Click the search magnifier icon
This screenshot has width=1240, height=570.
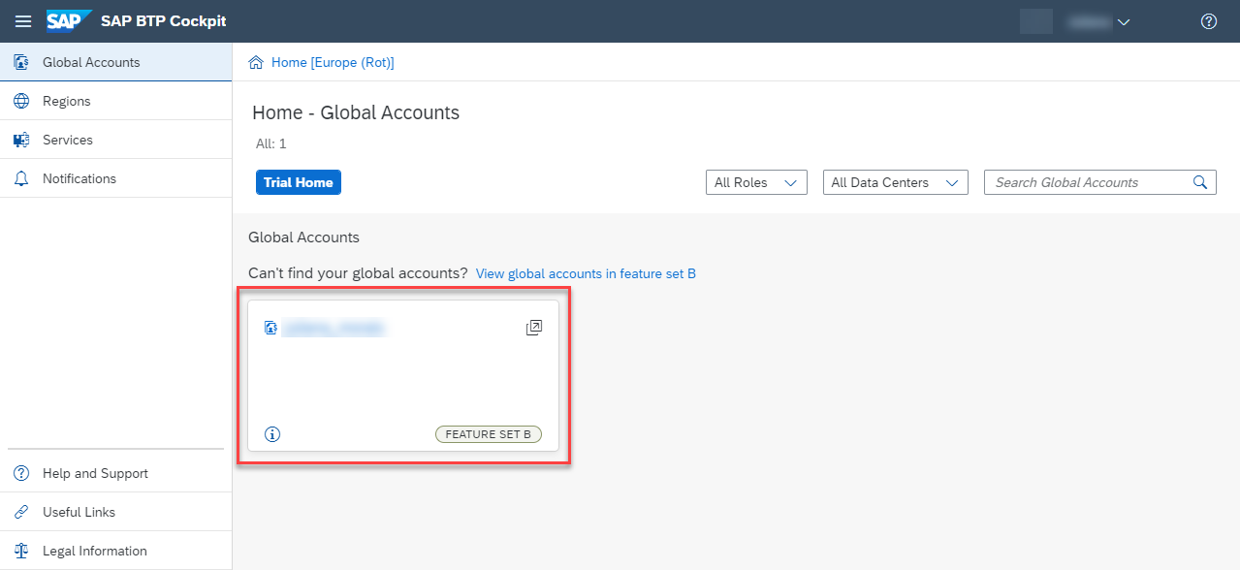click(x=1200, y=182)
